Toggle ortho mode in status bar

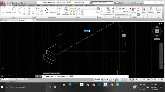(110, 79)
